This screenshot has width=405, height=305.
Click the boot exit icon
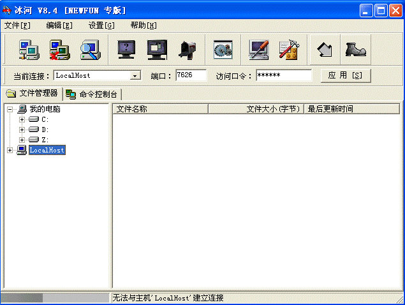click(x=356, y=50)
